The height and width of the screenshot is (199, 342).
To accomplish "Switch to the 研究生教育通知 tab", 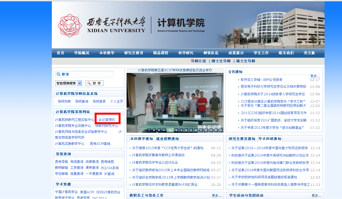I will tap(242, 139).
